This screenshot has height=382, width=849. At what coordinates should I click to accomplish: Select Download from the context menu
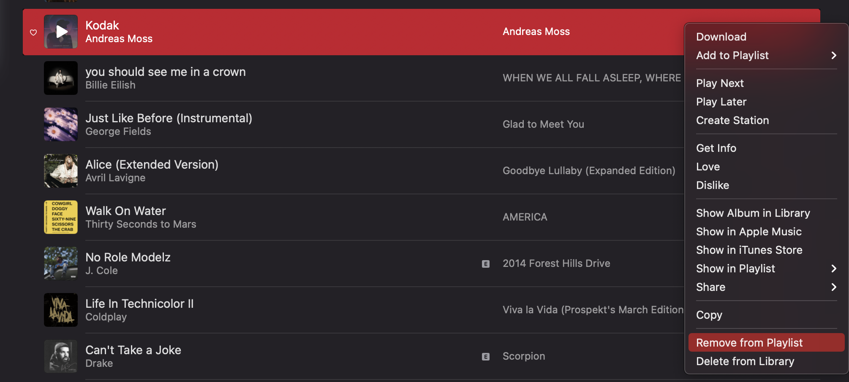point(721,37)
